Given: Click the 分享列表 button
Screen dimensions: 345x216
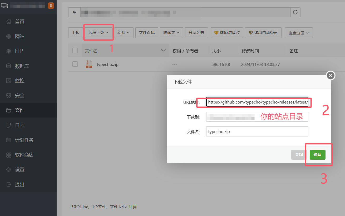Looking at the screenshot, I should point(196,33).
